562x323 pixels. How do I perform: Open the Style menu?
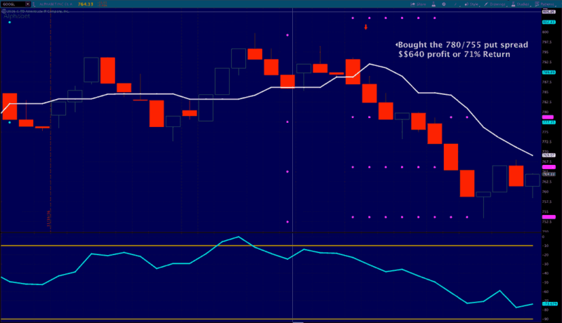(x=471, y=4)
